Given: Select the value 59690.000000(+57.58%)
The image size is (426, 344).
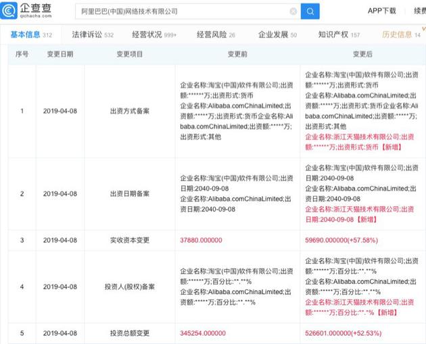Looking at the screenshot, I should (341, 240).
